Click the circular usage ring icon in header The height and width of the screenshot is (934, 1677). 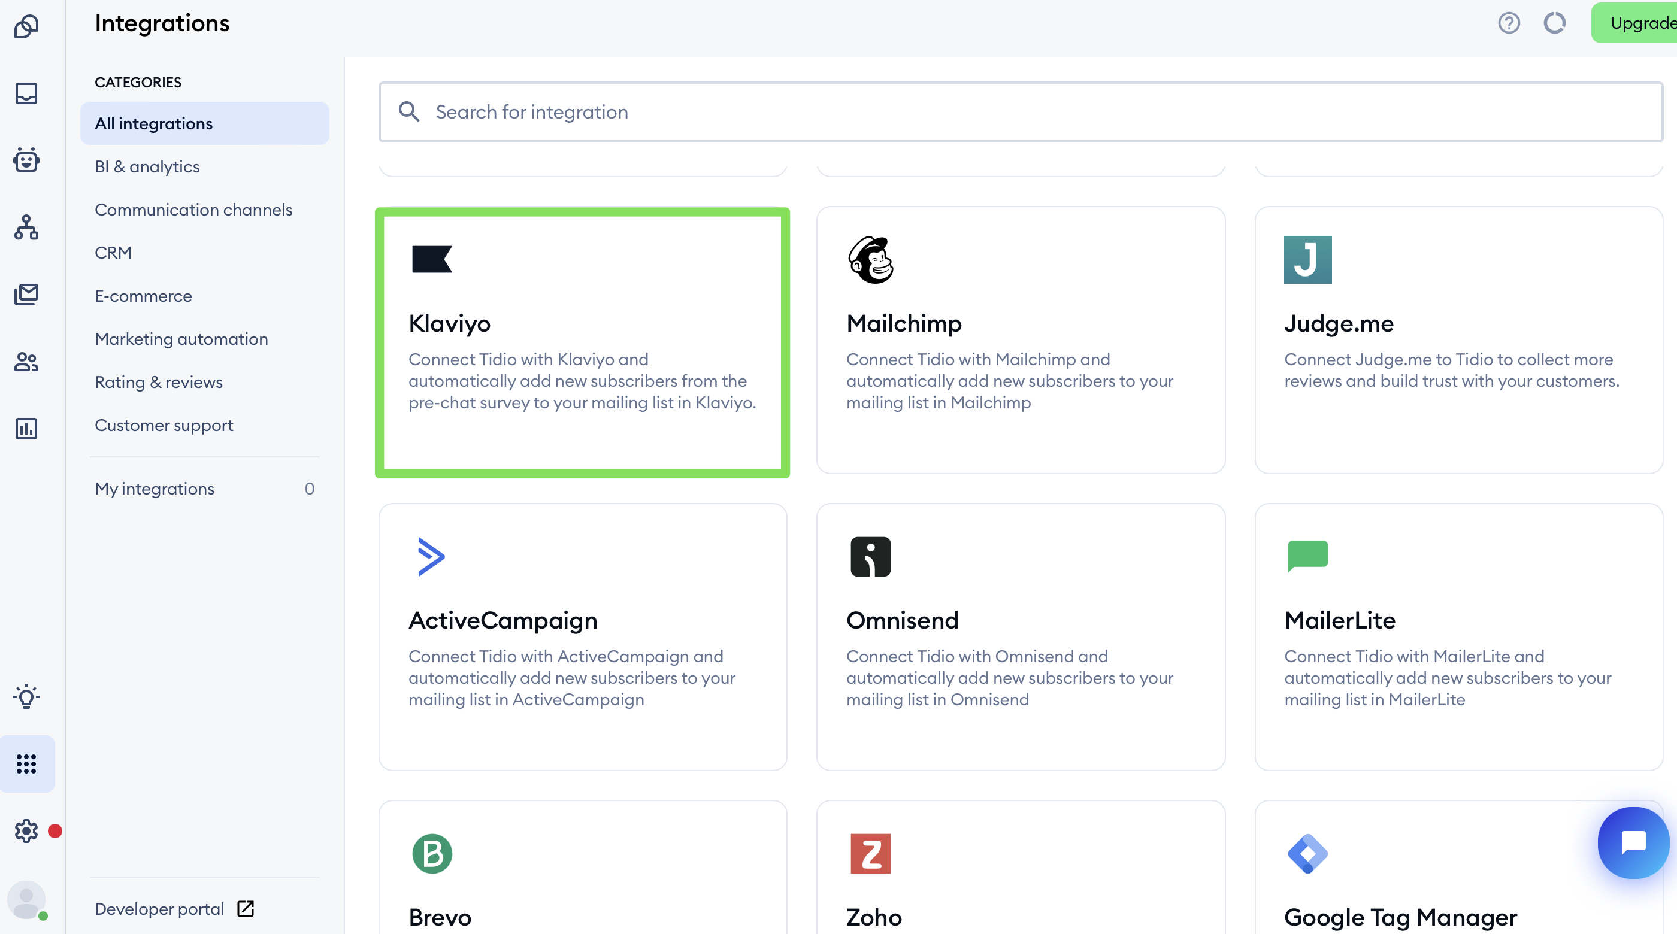(x=1555, y=23)
